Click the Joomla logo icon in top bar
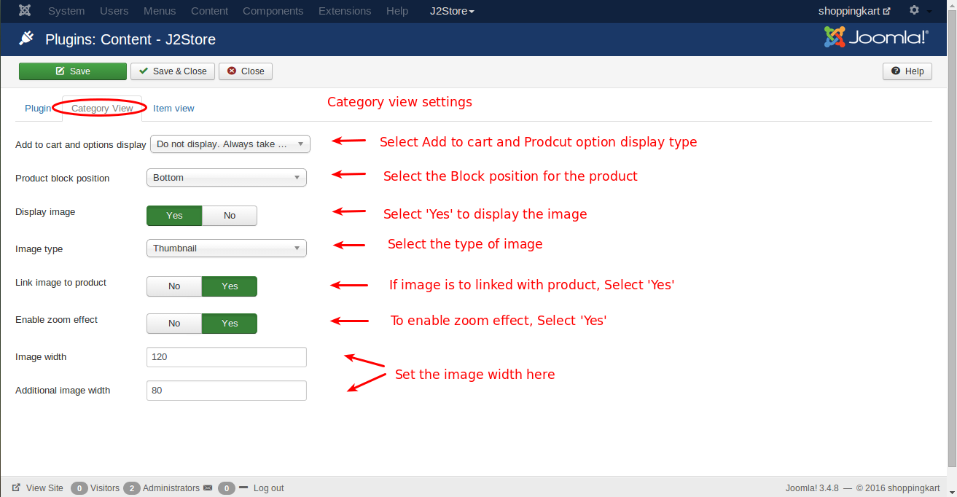957x497 pixels. coord(25,11)
